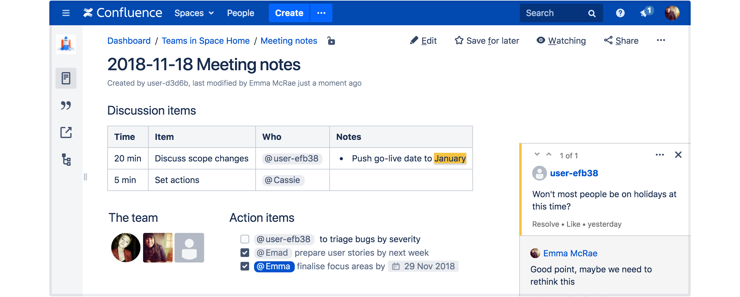Open inline comment ellipsis menu
Screen dimensions: 740x297
point(660,155)
